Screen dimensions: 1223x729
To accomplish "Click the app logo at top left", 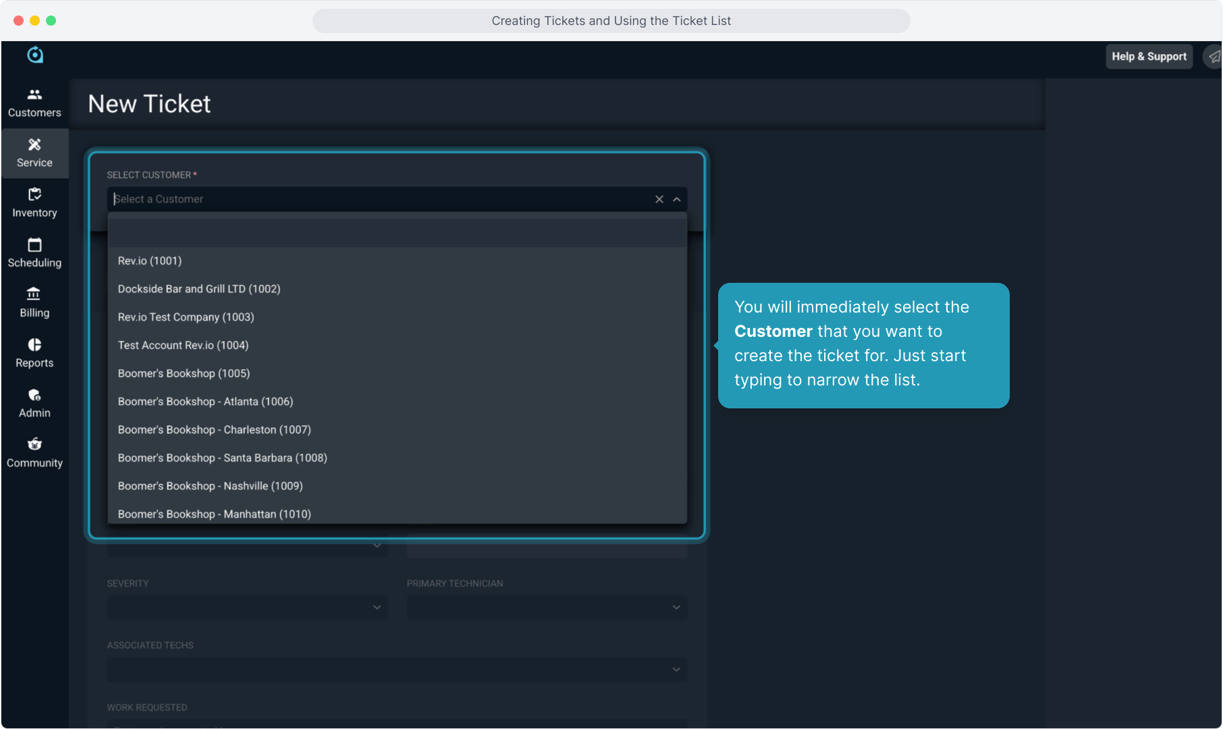I will pyautogui.click(x=35, y=55).
